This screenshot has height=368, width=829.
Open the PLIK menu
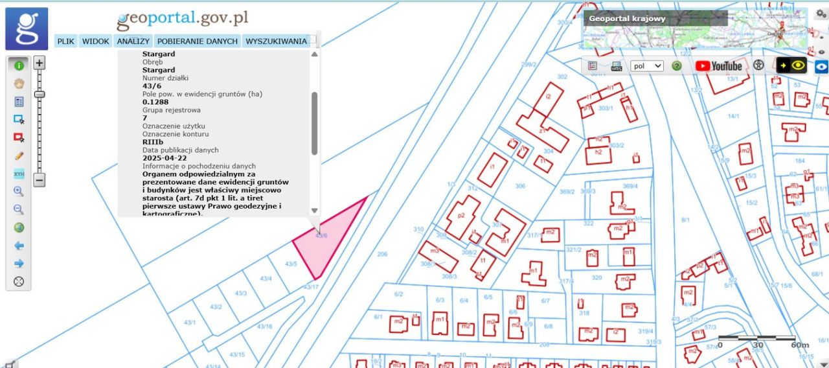click(x=65, y=41)
